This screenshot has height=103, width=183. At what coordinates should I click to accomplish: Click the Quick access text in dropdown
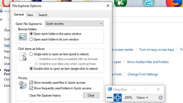click(55, 23)
